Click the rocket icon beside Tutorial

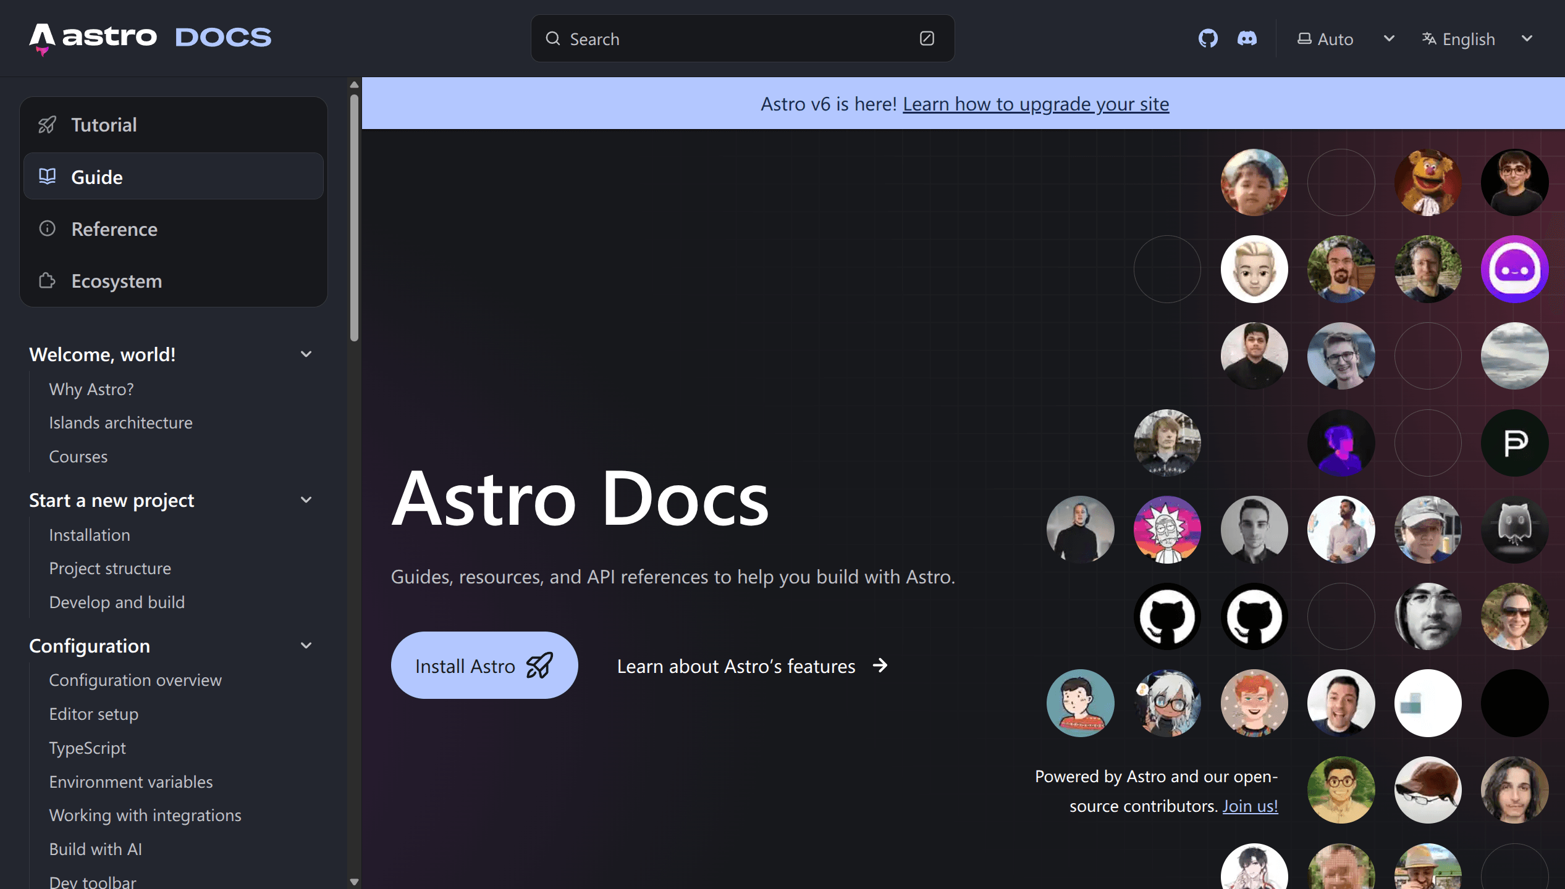pos(48,125)
